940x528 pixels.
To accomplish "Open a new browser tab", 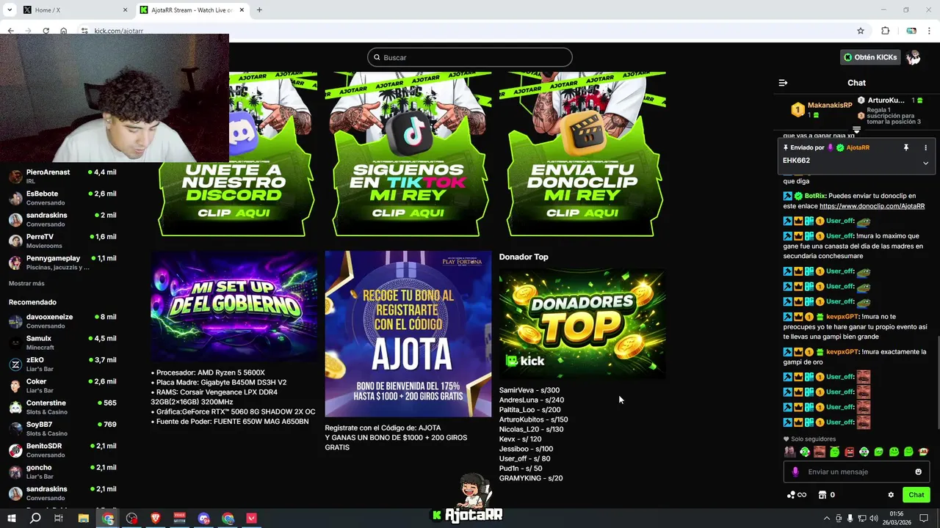I will pyautogui.click(x=259, y=10).
